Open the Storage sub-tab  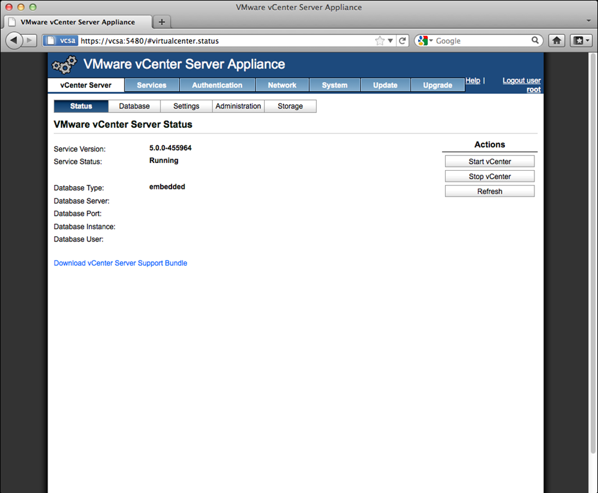coord(290,106)
